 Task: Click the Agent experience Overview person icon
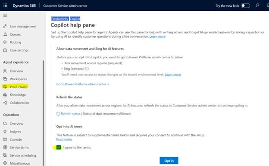click(x=5, y=71)
